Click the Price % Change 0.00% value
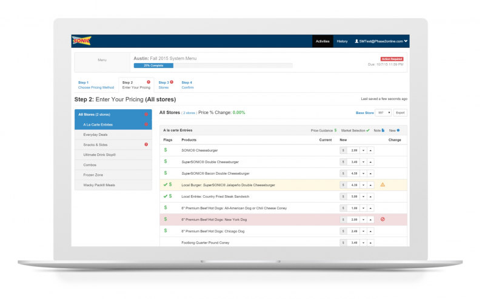This screenshot has width=485, height=299. (239, 113)
